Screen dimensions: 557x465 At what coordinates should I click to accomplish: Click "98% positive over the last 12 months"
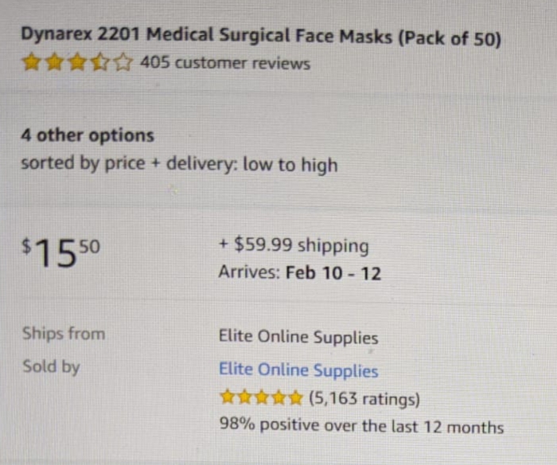pos(362,426)
